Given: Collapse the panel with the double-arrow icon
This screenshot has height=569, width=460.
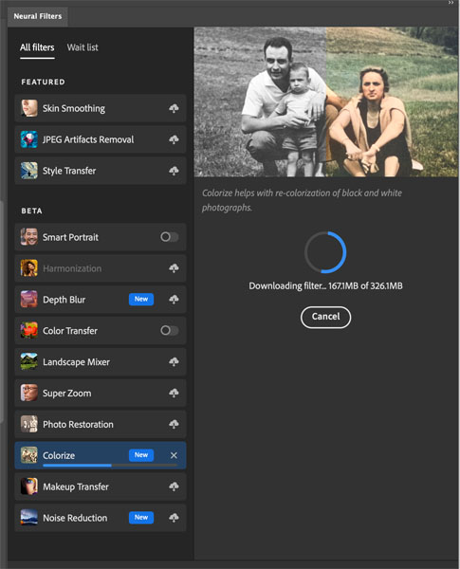Looking at the screenshot, I should [451, 3].
